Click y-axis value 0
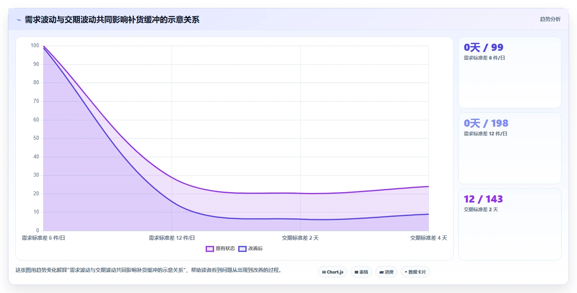Image resolution: width=577 pixels, height=293 pixels. pyautogui.click(x=38, y=231)
